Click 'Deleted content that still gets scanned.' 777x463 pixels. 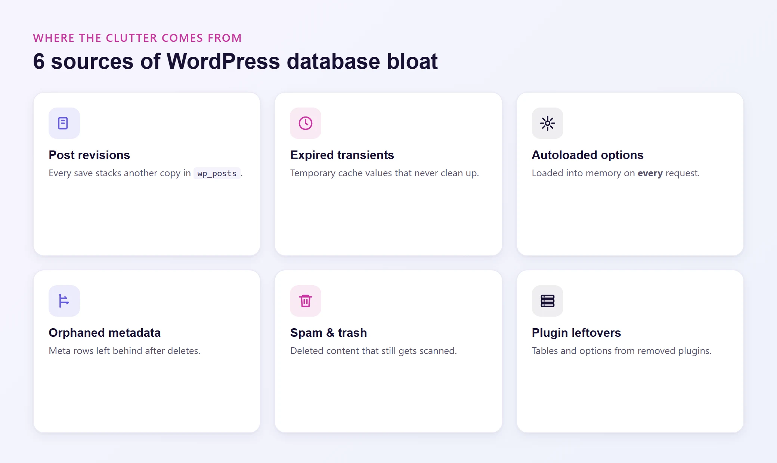tap(374, 351)
